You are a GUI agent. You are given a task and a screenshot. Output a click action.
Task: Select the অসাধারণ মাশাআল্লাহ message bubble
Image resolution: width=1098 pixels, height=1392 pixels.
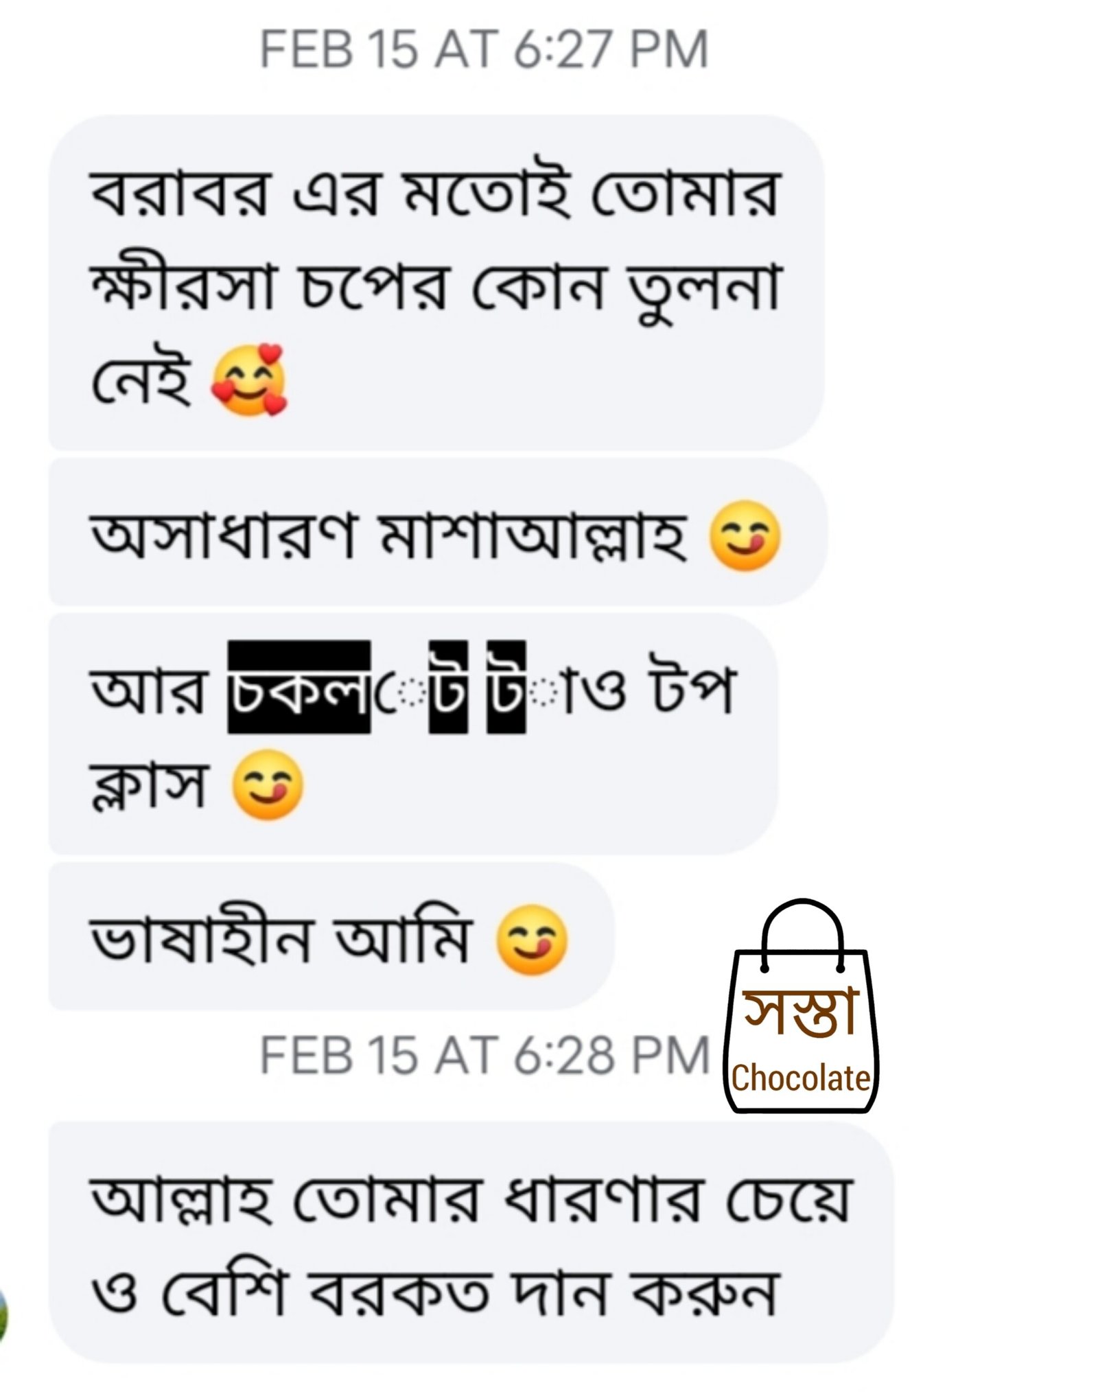click(x=438, y=533)
